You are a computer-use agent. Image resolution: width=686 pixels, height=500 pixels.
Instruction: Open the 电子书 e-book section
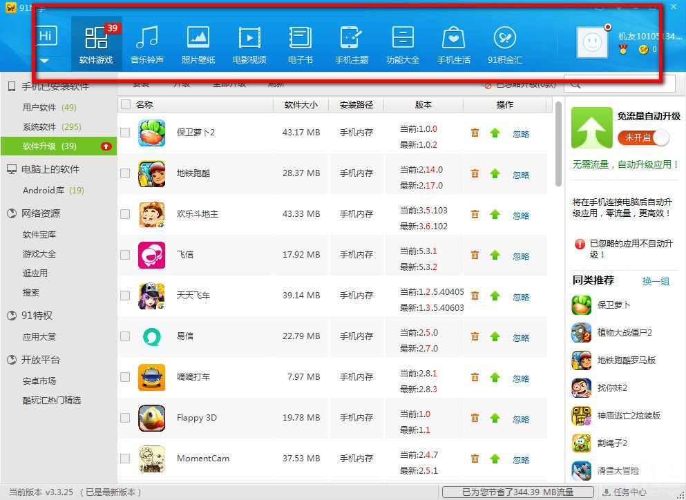301,44
